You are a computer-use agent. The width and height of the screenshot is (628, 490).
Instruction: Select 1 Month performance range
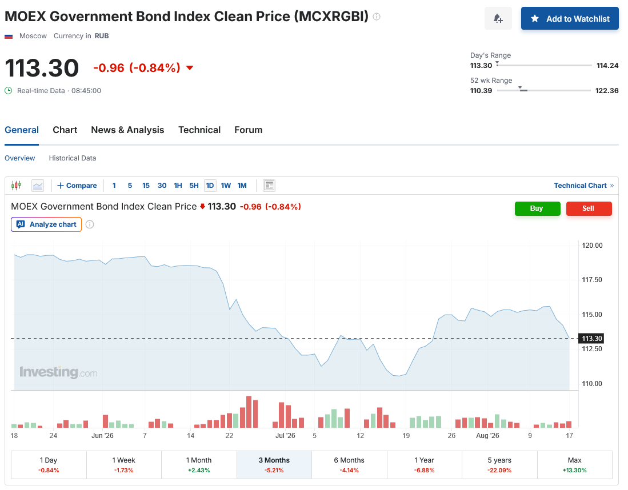click(x=199, y=465)
